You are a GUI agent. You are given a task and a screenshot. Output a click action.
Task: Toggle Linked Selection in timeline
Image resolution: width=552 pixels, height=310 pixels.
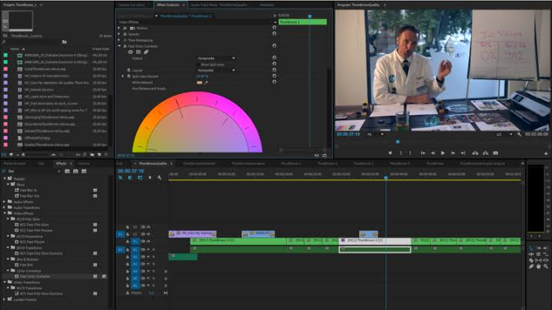(140, 178)
